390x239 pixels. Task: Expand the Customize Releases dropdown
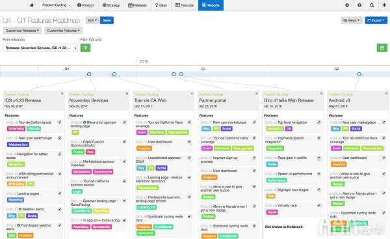pyautogui.click(x=22, y=31)
